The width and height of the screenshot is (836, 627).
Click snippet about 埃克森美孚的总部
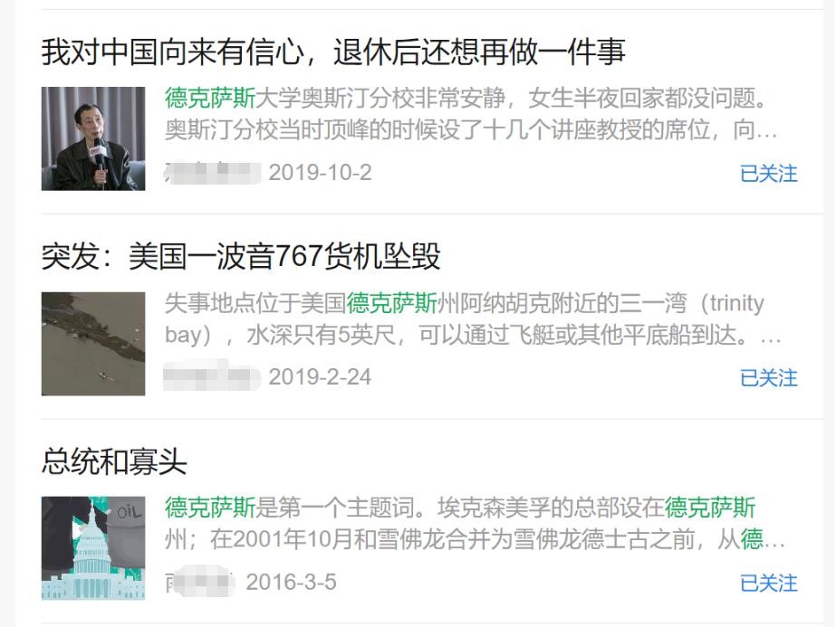pyautogui.click(x=475, y=524)
